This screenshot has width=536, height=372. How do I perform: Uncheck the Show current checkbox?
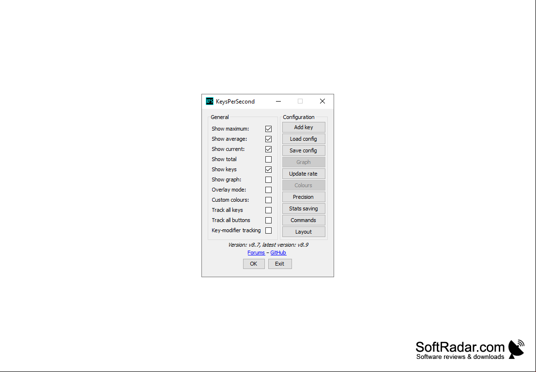tap(268, 149)
